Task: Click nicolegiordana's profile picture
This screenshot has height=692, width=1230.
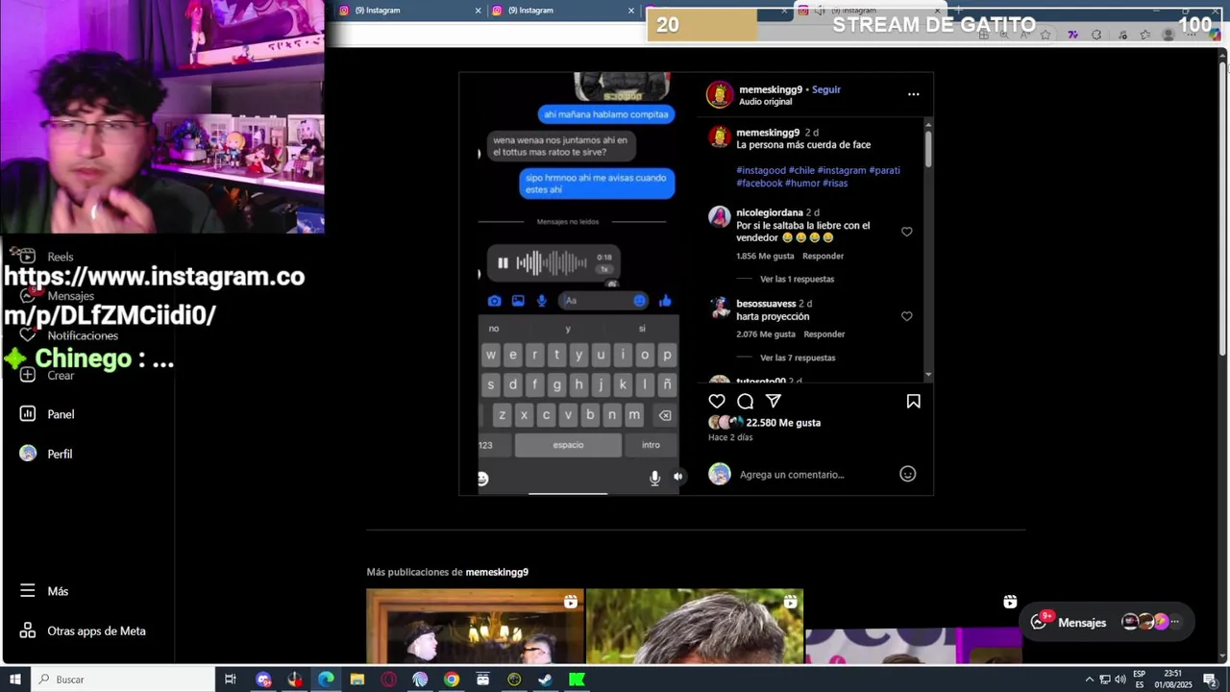Action: [720, 216]
